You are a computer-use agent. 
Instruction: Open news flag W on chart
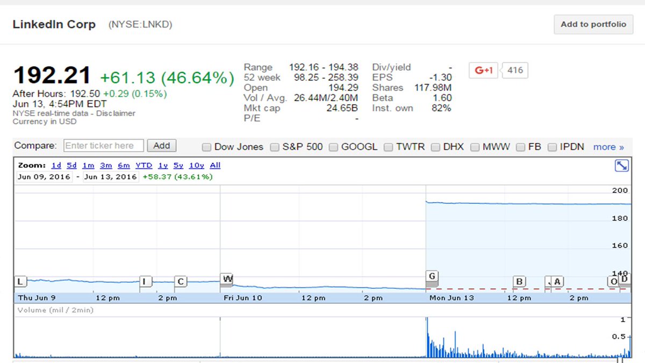(227, 279)
